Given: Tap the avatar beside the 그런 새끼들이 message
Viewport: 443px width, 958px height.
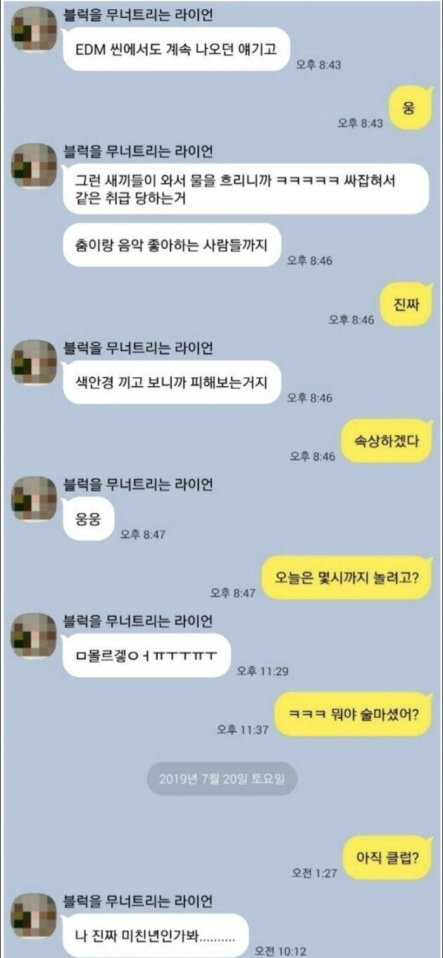Looking at the screenshot, I should tap(34, 166).
